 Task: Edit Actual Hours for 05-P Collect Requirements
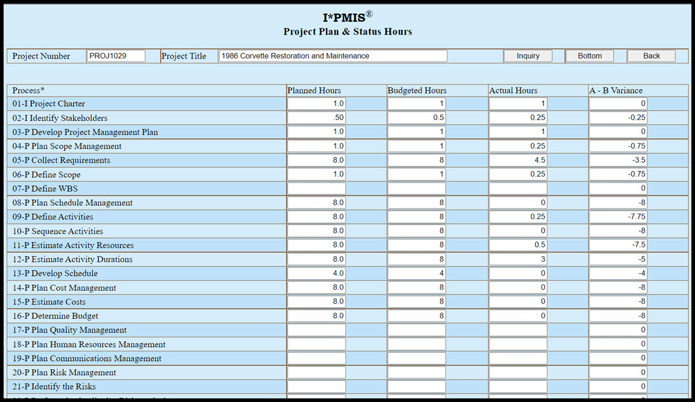(517, 161)
